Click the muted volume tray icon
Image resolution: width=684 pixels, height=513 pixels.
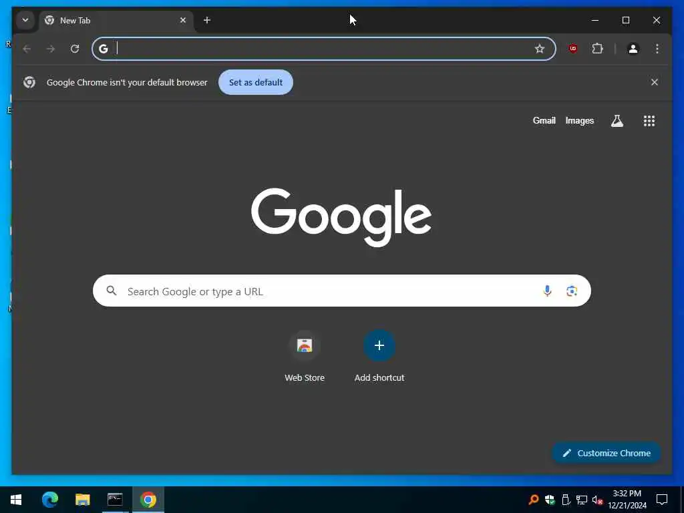point(598,500)
